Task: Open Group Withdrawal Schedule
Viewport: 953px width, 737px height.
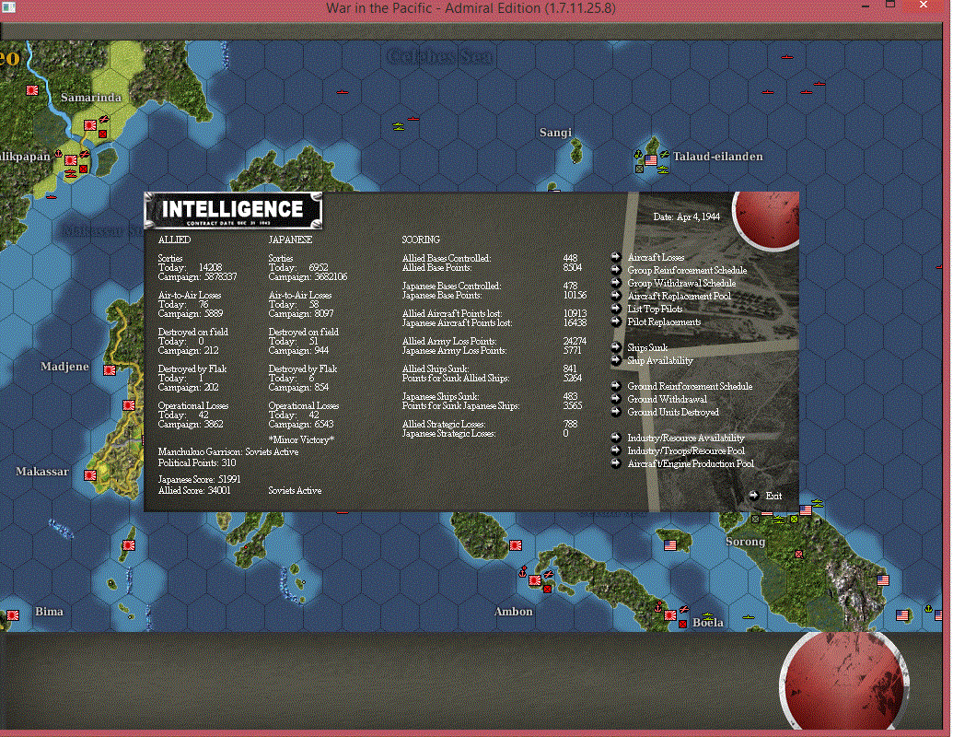Action: tap(681, 283)
